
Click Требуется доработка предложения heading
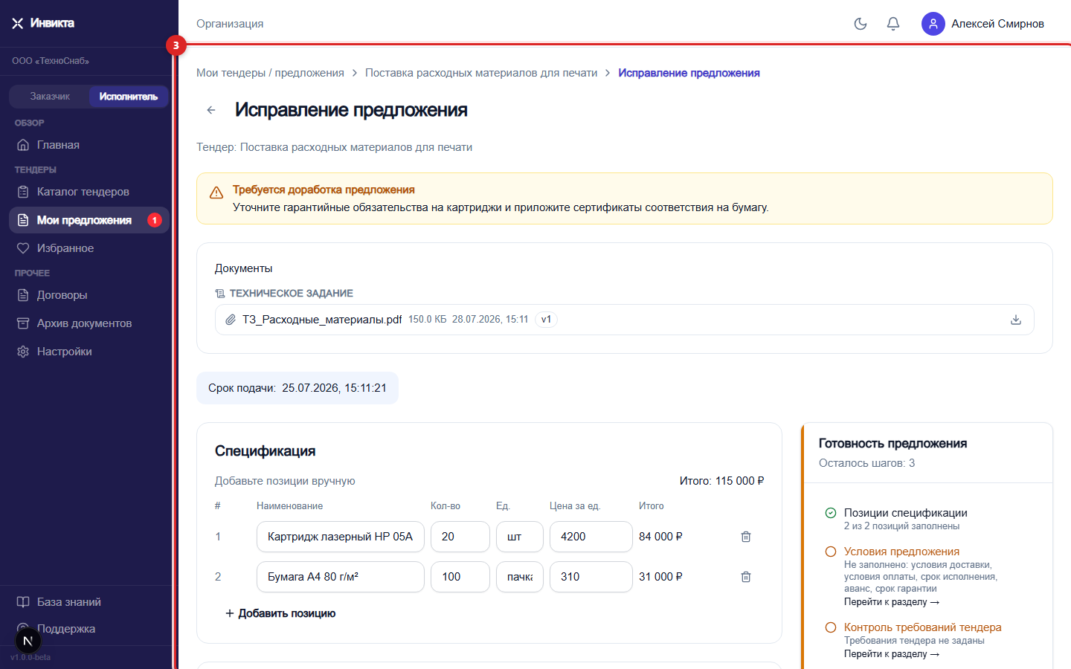(x=324, y=190)
